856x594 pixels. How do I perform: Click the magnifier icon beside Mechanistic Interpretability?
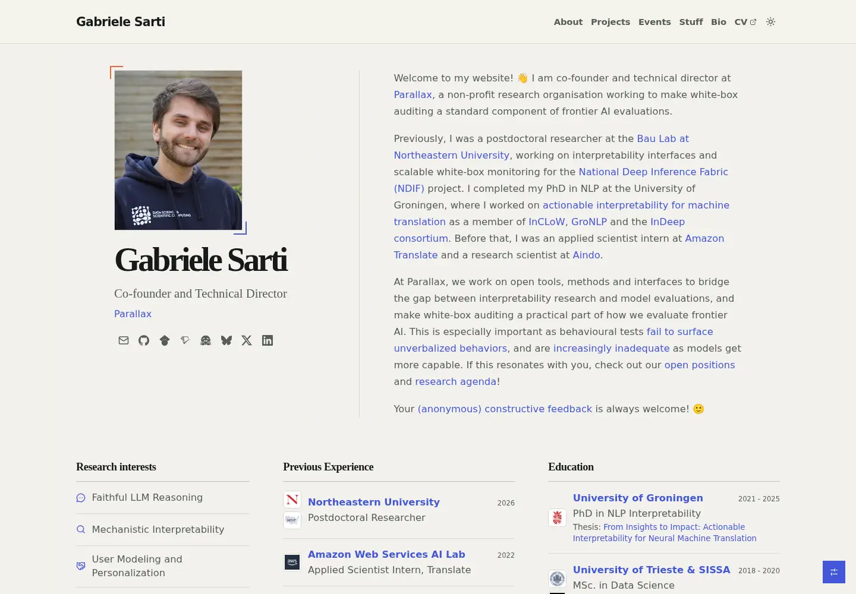(x=81, y=529)
